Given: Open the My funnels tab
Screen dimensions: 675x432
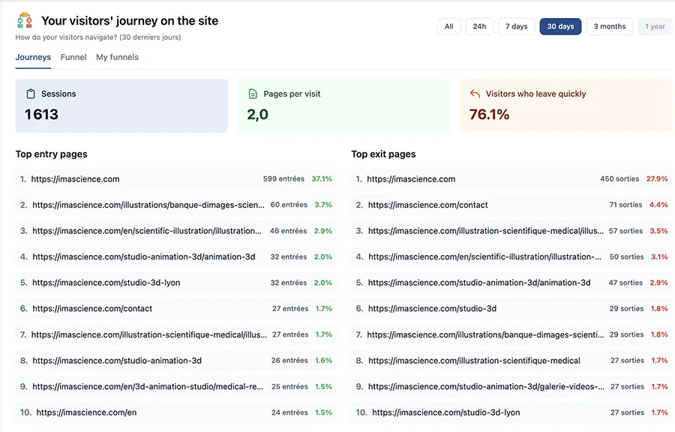Looking at the screenshot, I should [117, 57].
